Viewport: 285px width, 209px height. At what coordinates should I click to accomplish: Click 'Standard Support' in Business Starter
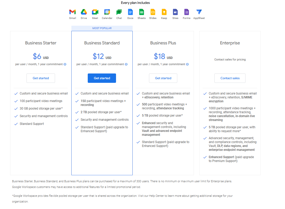(32, 124)
